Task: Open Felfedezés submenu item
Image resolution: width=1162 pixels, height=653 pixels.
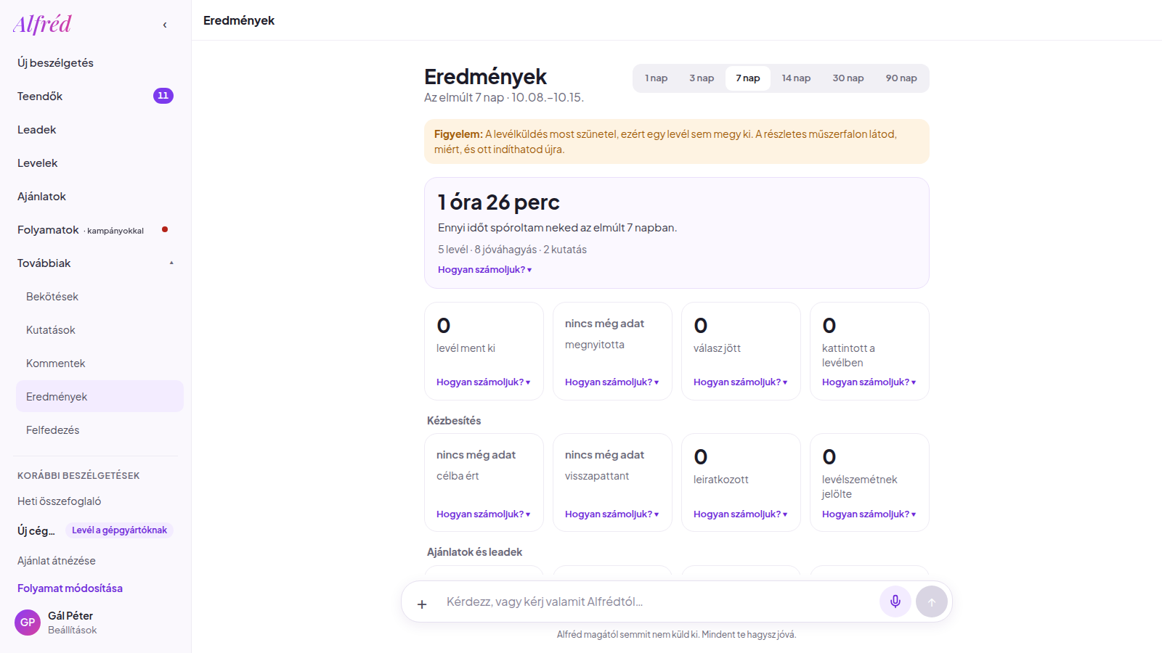Action: [99, 430]
